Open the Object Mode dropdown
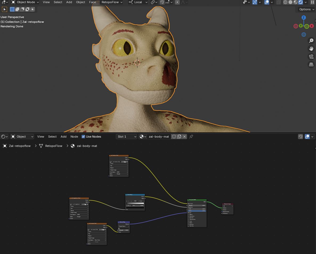Viewport: 316px width, 254px height. pyautogui.click(x=25, y=2)
